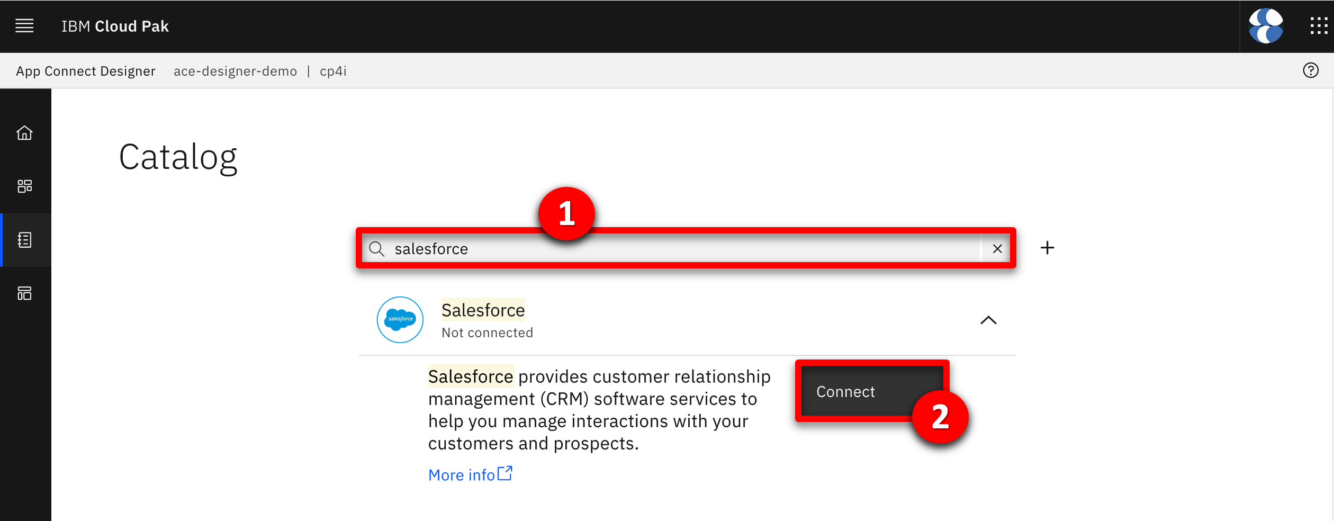The image size is (1334, 521).
Task: Click the Connect button
Action: click(872, 391)
